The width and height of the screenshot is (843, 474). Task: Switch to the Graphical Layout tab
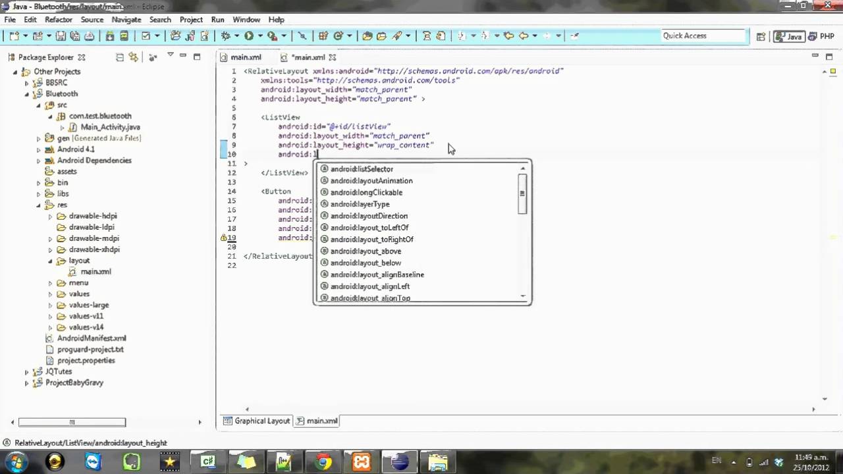point(257,421)
